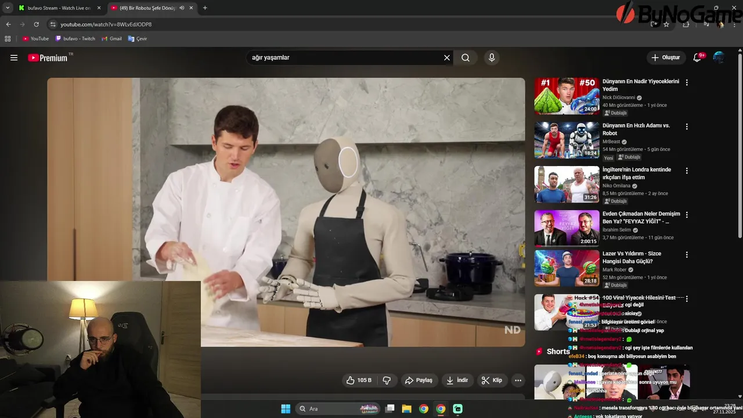The image size is (743, 418).
Task: Open a new browser tab
Action: pyautogui.click(x=205, y=8)
